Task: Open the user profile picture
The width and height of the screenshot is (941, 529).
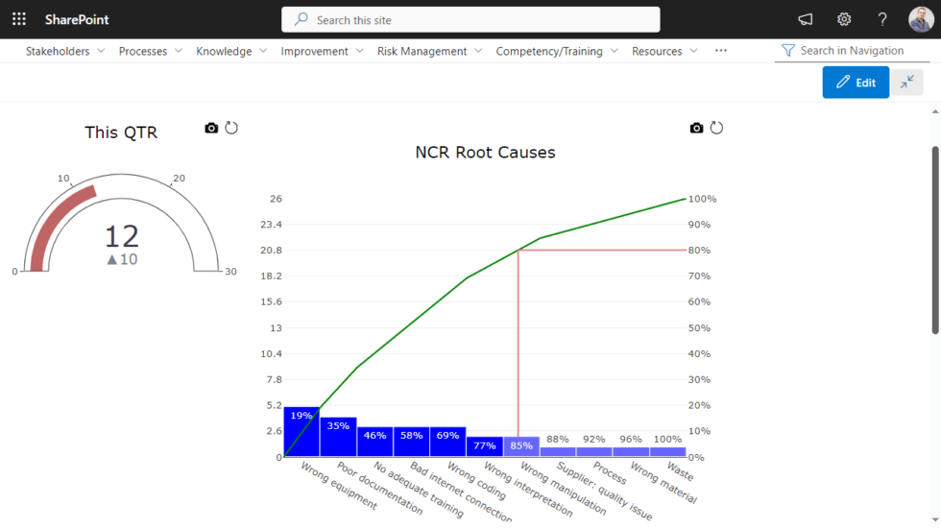Action: click(x=920, y=19)
